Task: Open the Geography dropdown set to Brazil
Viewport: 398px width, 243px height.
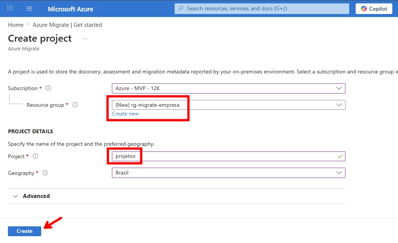Action: (228, 173)
